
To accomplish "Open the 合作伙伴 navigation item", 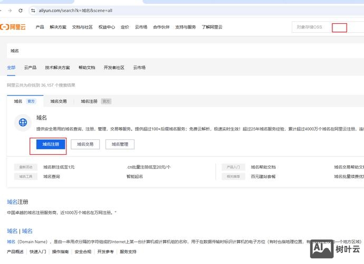I will point(161,27).
